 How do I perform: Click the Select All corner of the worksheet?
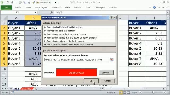click(x=4, y=18)
